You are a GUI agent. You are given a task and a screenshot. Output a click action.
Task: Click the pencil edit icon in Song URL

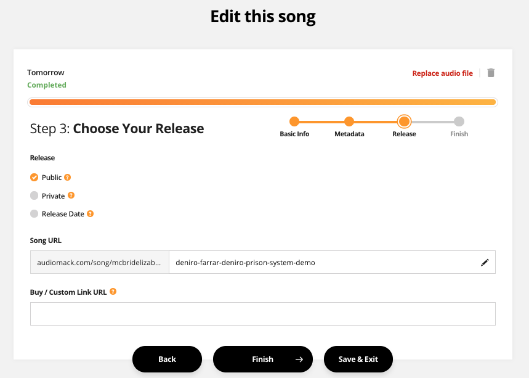[x=485, y=263]
